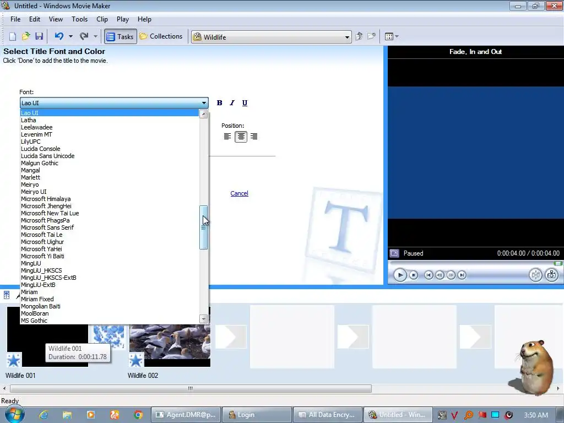The height and width of the screenshot is (423, 564).
Task: Open the Tools menu
Action: point(79,19)
